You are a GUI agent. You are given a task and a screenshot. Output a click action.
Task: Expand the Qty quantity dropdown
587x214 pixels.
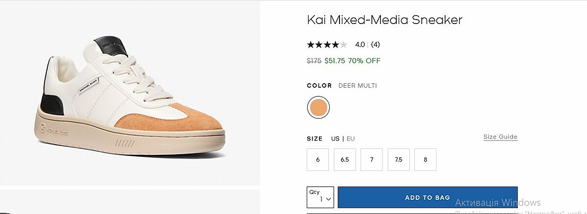point(320,197)
